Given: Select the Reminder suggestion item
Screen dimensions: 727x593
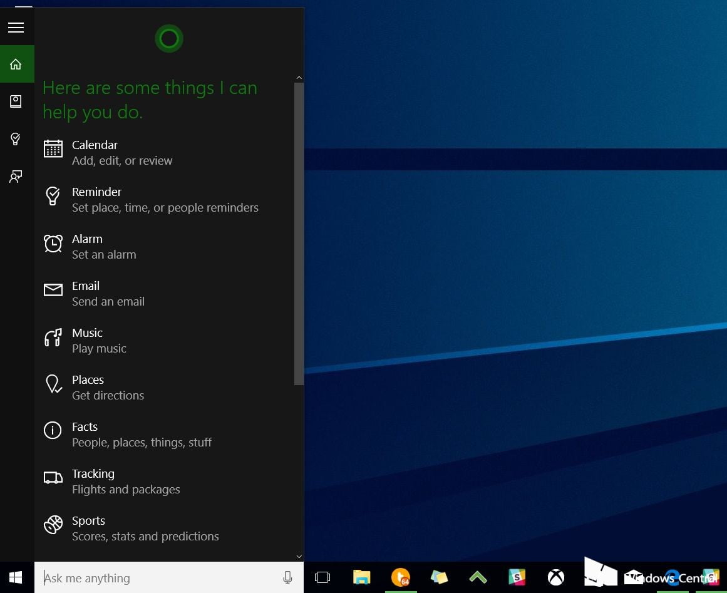Looking at the screenshot, I should pos(164,200).
